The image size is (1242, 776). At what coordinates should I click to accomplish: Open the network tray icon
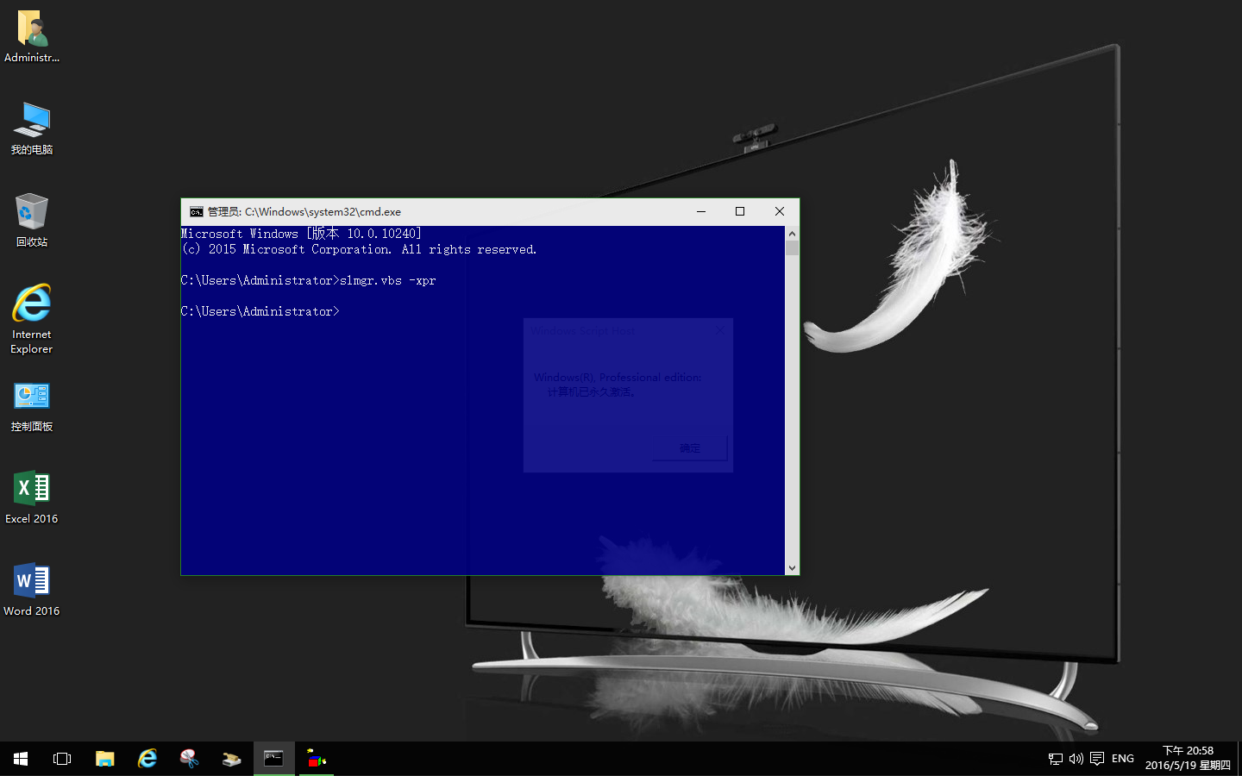tap(1056, 759)
